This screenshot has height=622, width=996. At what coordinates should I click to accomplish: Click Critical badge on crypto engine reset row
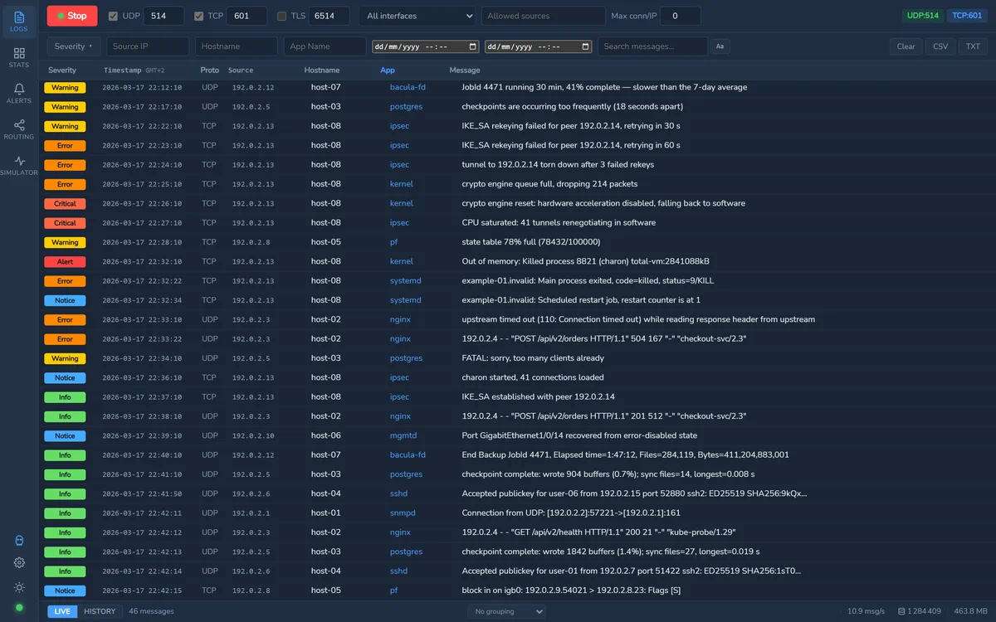coord(65,203)
